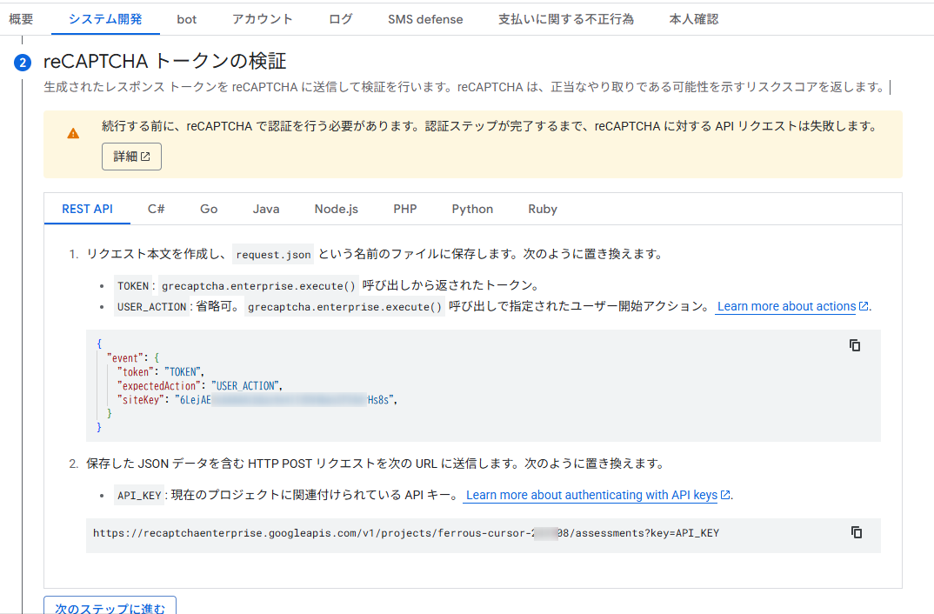The image size is (934, 614).
Task: Switch to the Go code tab
Action: tap(209, 209)
